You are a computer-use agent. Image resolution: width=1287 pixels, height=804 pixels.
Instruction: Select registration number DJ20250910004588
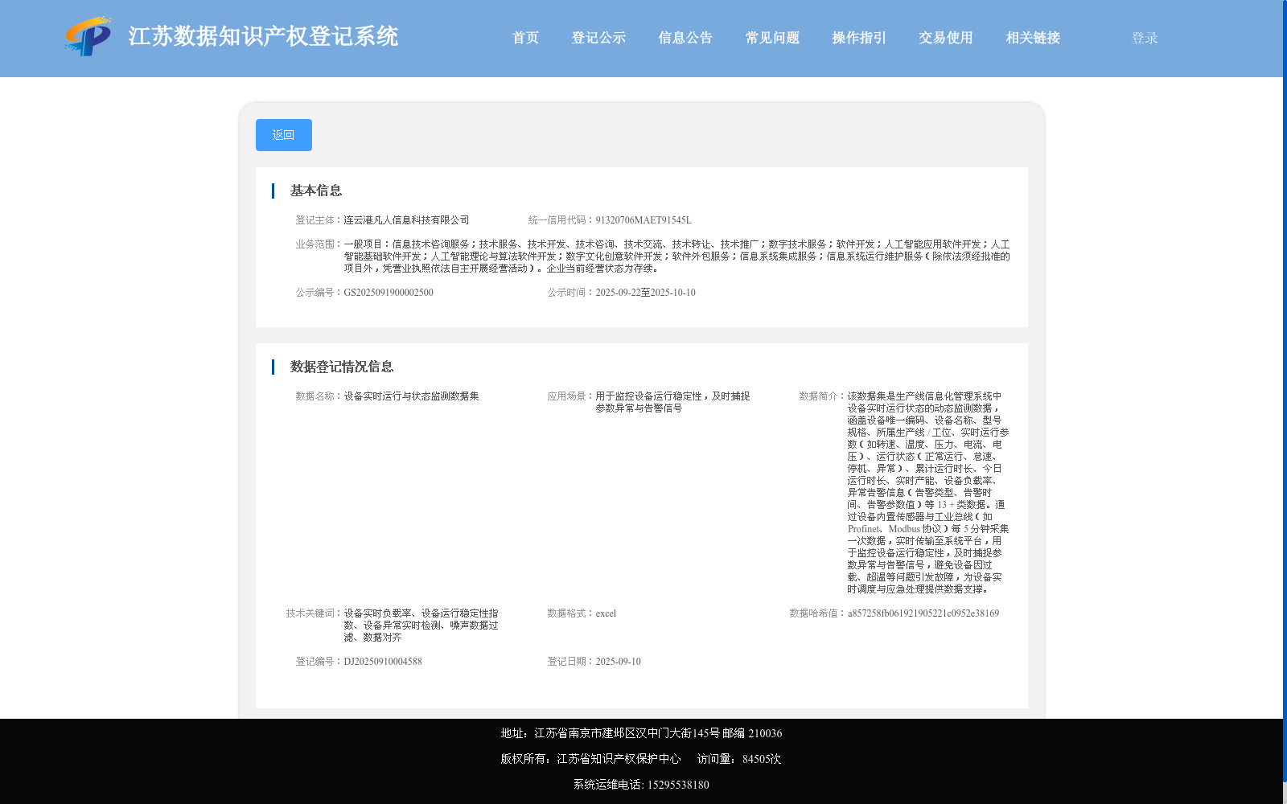coord(383,662)
